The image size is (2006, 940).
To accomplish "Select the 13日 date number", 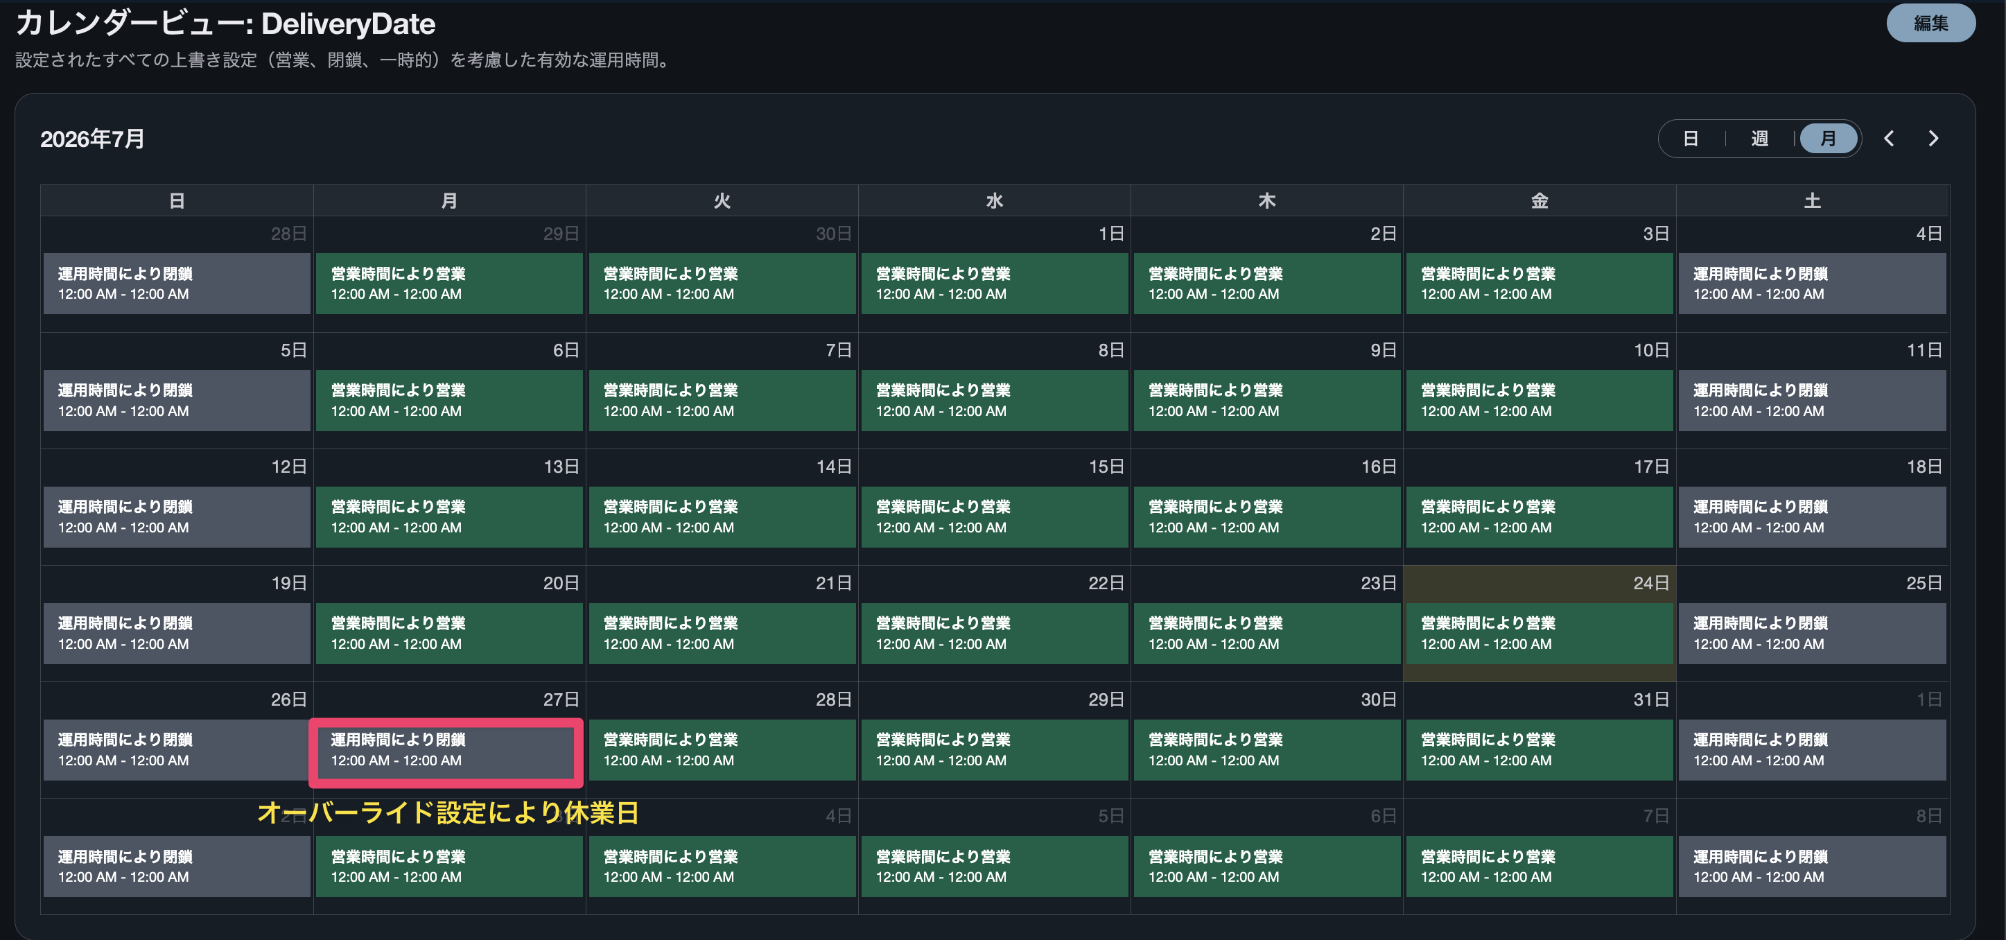I will (561, 467).
